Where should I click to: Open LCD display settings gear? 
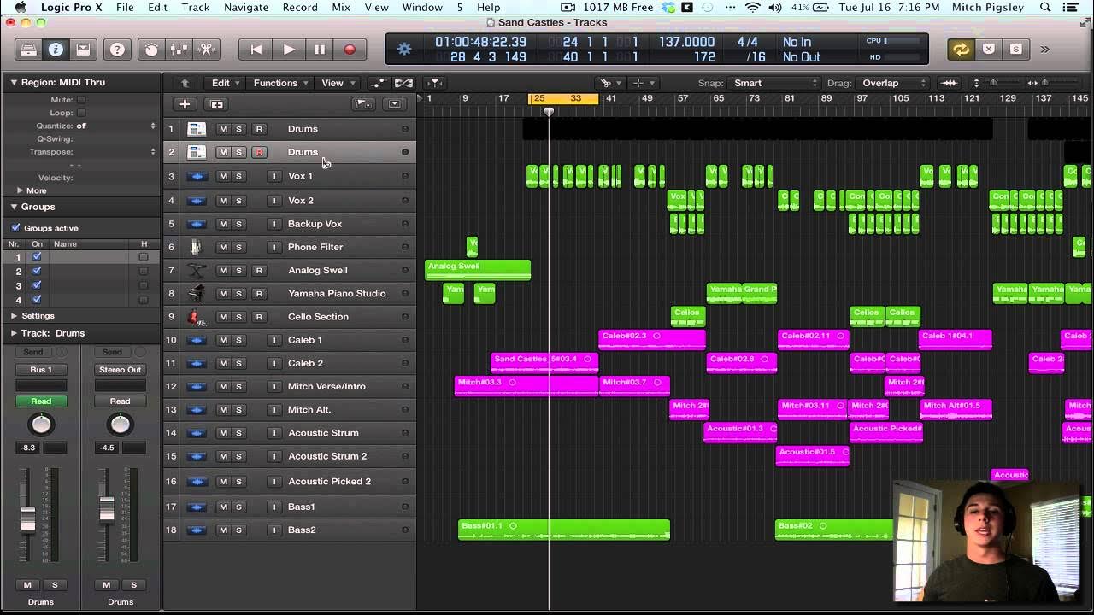click(405, 50)
